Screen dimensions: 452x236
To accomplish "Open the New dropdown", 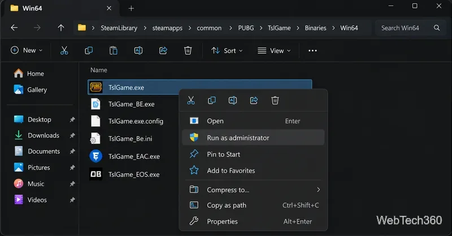I will tap(27, 50).
